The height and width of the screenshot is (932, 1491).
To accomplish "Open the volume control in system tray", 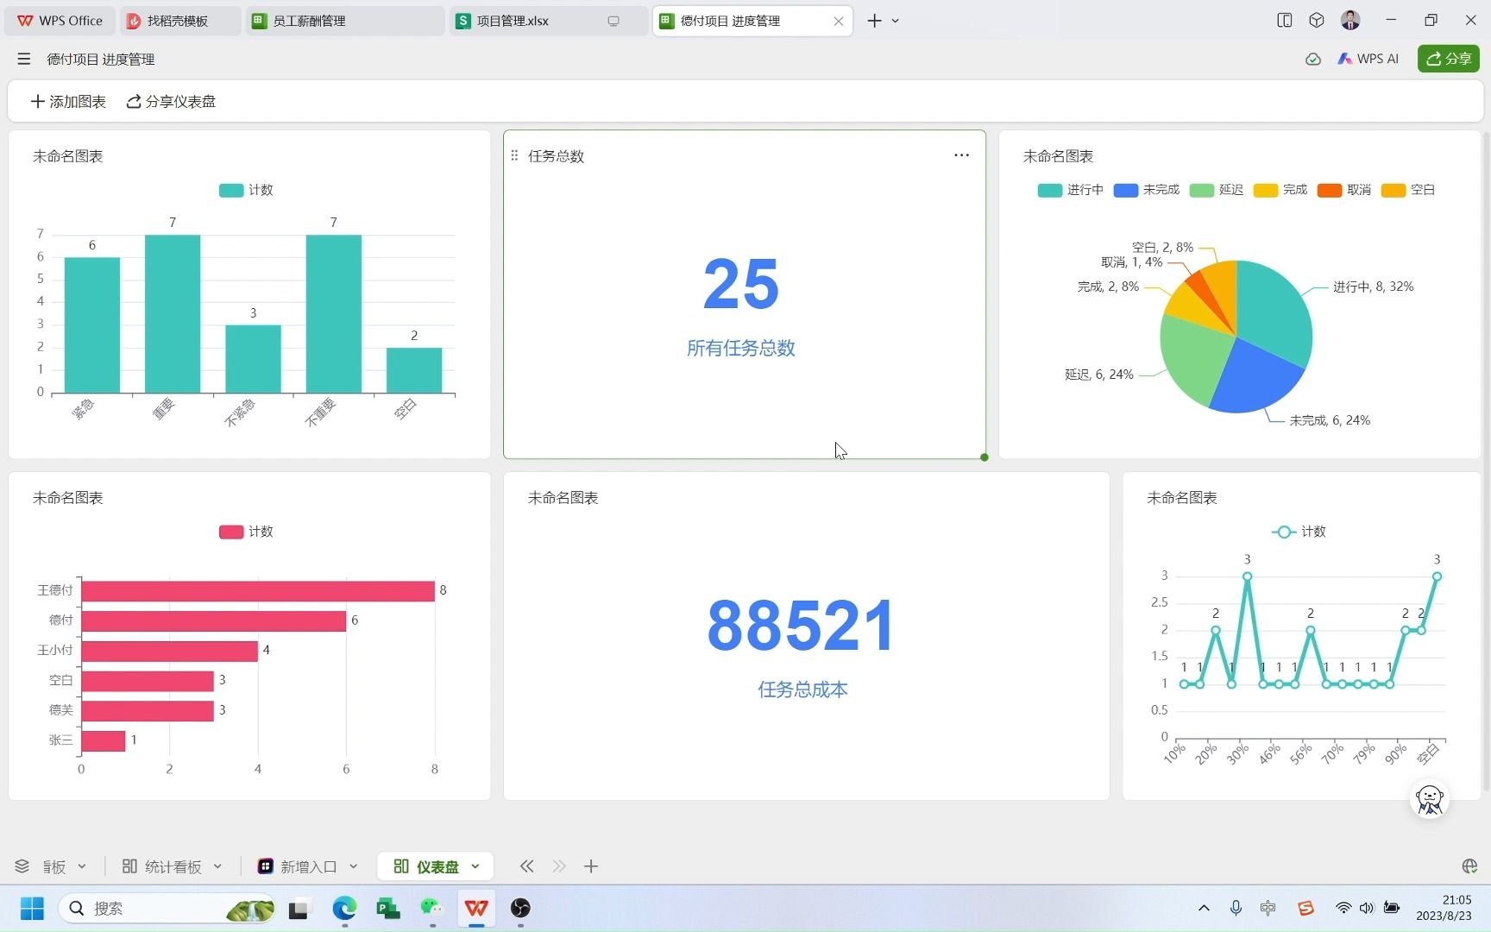I will (1367, 908).
